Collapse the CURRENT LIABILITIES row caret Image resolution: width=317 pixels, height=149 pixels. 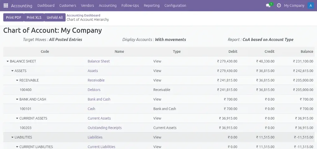point(17,147)
